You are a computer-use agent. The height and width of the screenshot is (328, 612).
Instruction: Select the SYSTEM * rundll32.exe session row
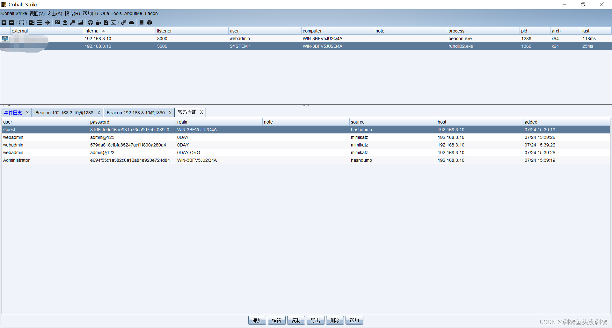(x=306, y=46)
